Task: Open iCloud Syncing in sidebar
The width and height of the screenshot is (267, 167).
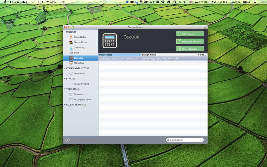Action: pyautogui.click(x=81, y=84)
